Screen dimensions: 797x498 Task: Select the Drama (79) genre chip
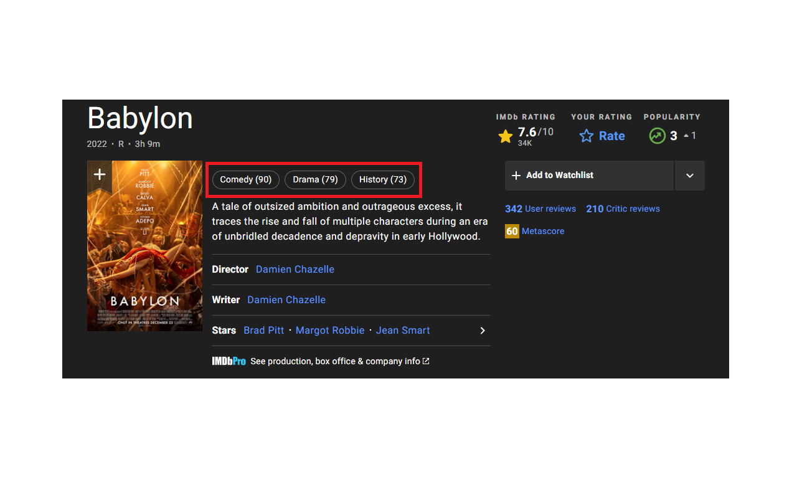[315, 179]
